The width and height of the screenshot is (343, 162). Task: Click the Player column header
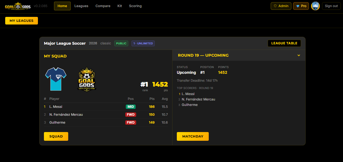point(54,99)
